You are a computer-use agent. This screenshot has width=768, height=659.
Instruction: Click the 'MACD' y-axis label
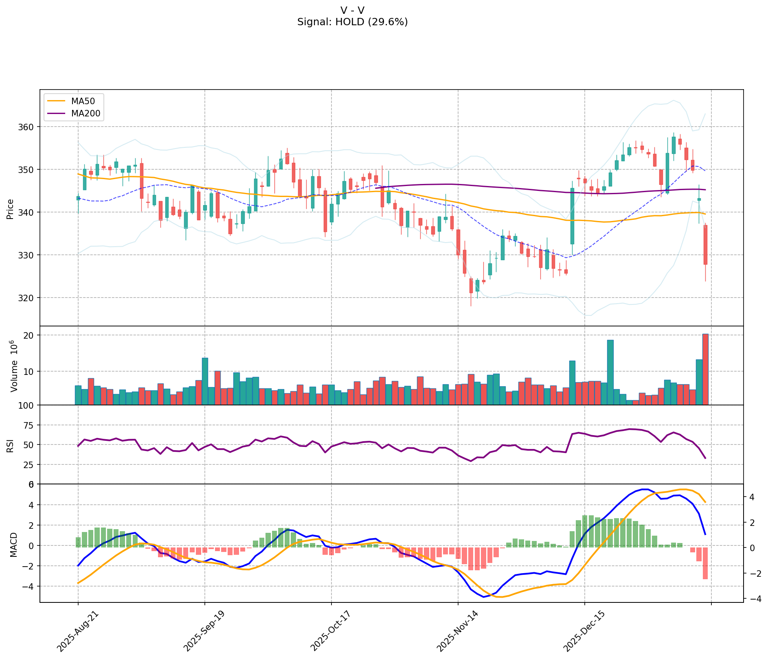13,545
